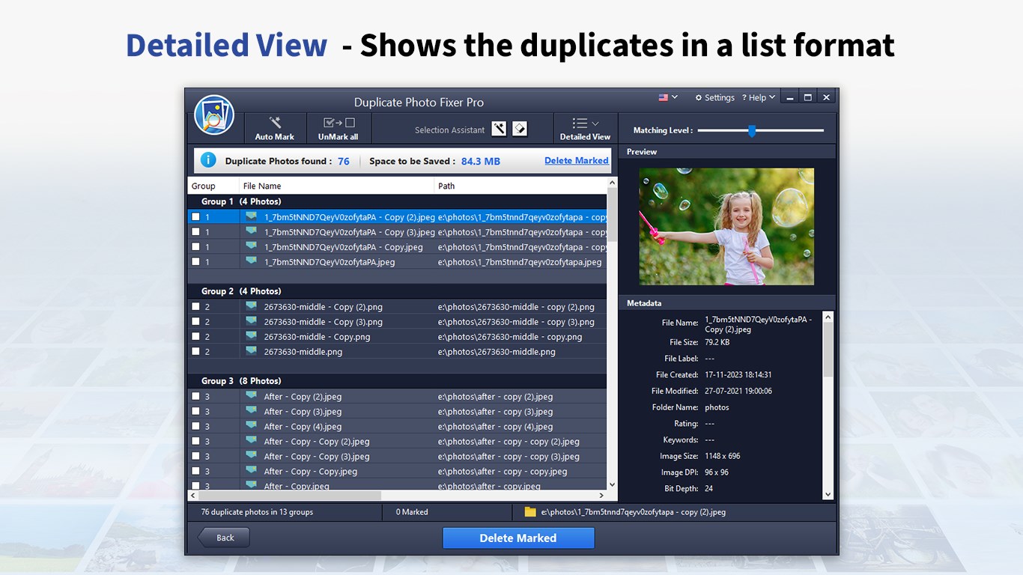Tick the After - Copy - Copy.jpeg checkbox

point(195,471)
